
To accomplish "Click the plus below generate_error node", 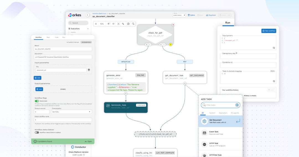I will click(x=126, y=94).
